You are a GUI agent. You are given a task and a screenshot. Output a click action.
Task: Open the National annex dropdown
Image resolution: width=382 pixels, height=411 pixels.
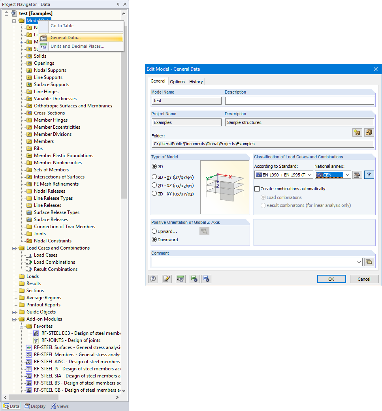coord(346,175)
